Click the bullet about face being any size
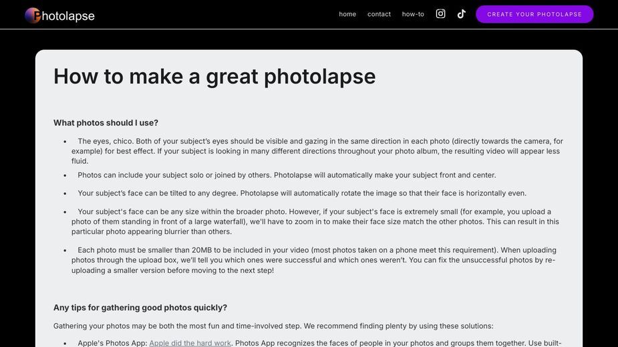Image resolution: width=618 pixels, height=347 pixels. tap(315, 222)
